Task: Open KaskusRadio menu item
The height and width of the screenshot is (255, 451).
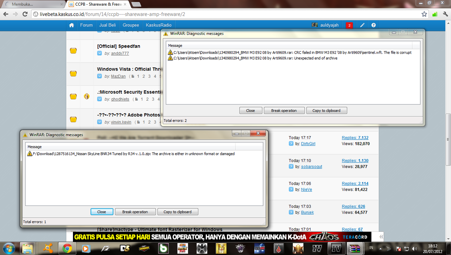Action: [159, 25]
